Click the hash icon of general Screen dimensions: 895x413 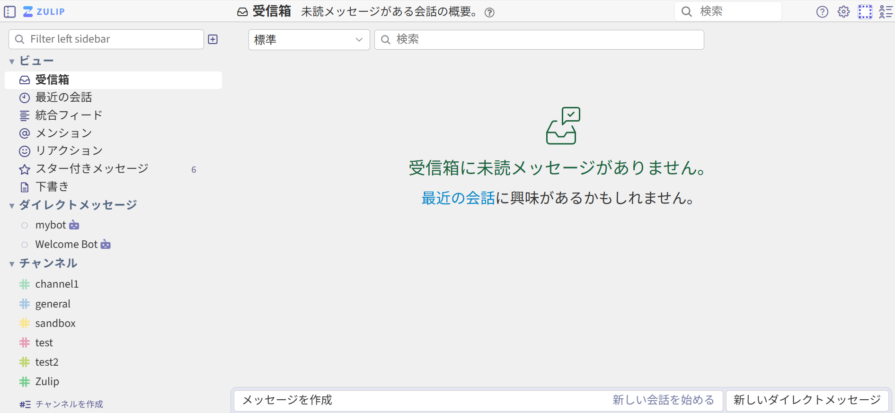[25, 304]
